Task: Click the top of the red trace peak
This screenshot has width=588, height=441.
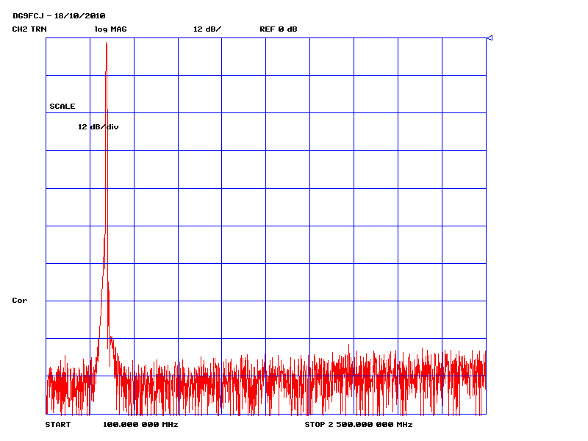Action: pyautogui.click(x=106, y=43)
